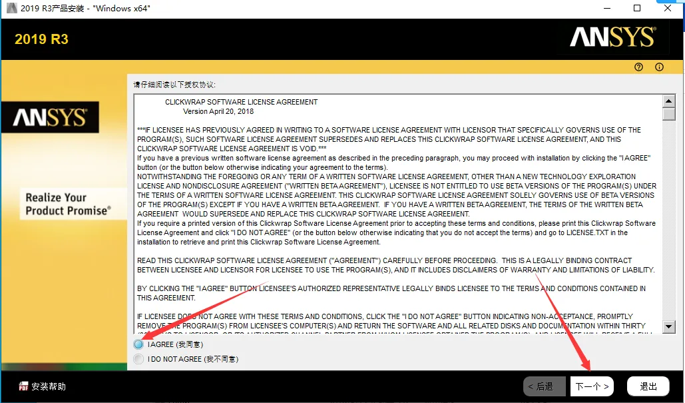Maximize the installer window
Image resolution: width=685 pixels, height=403 pixels.
(637, 8)
